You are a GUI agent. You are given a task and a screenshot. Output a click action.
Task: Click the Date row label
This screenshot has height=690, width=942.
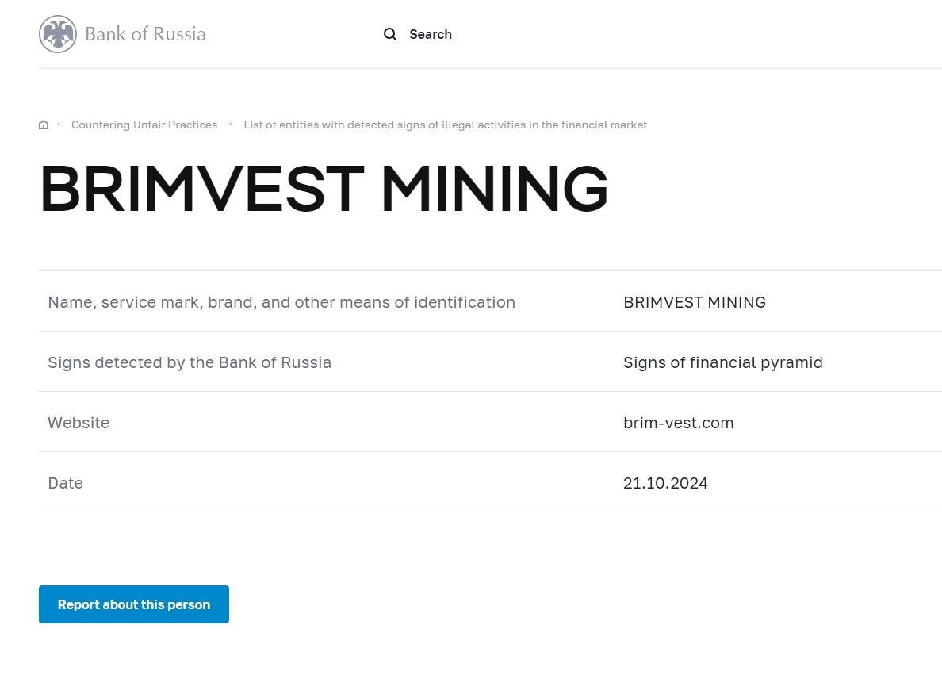coord(65,483)
